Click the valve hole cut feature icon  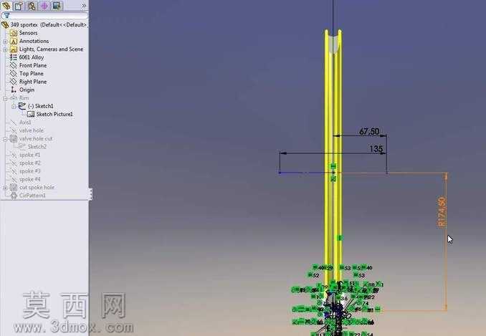(14, 138)
